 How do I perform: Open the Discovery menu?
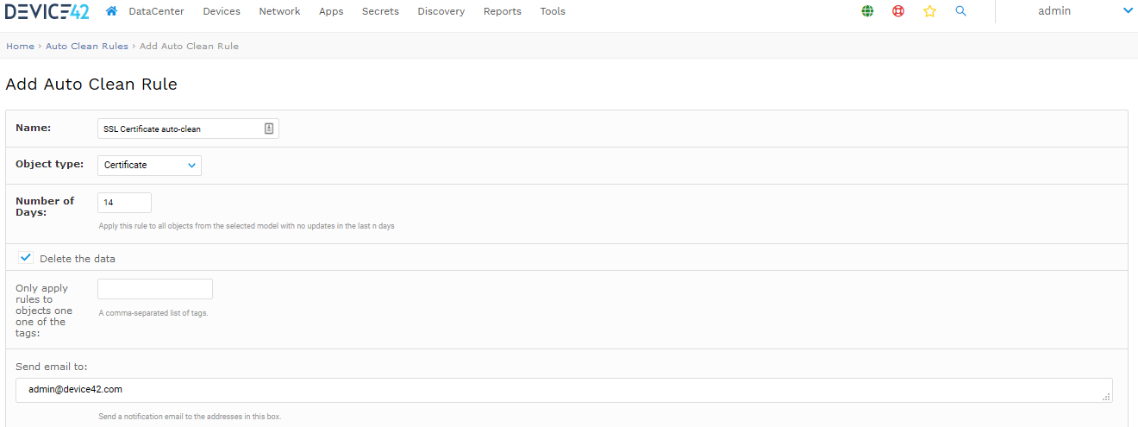click(x=441, y=11)
